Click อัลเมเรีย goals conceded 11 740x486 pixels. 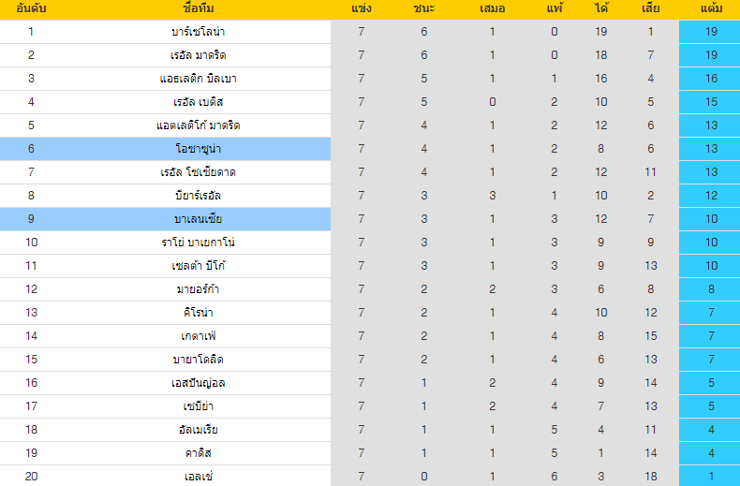coord(651,430)
